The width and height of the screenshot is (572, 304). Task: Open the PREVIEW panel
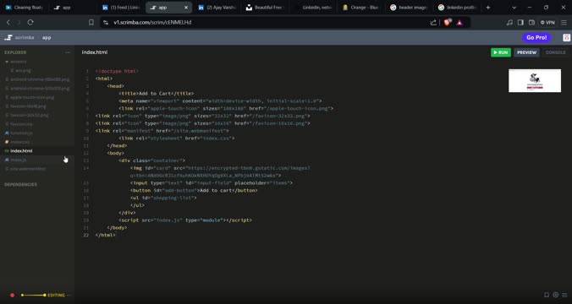click(x=526, y=52)
